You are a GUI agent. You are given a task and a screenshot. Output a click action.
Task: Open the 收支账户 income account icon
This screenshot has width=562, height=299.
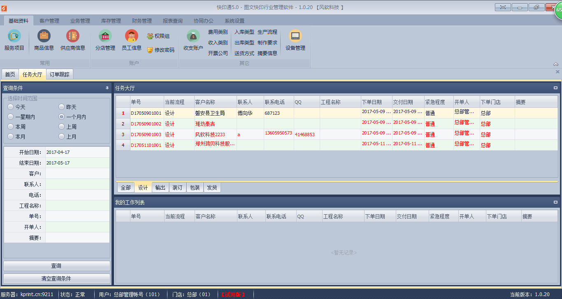[x=193, y=37]
